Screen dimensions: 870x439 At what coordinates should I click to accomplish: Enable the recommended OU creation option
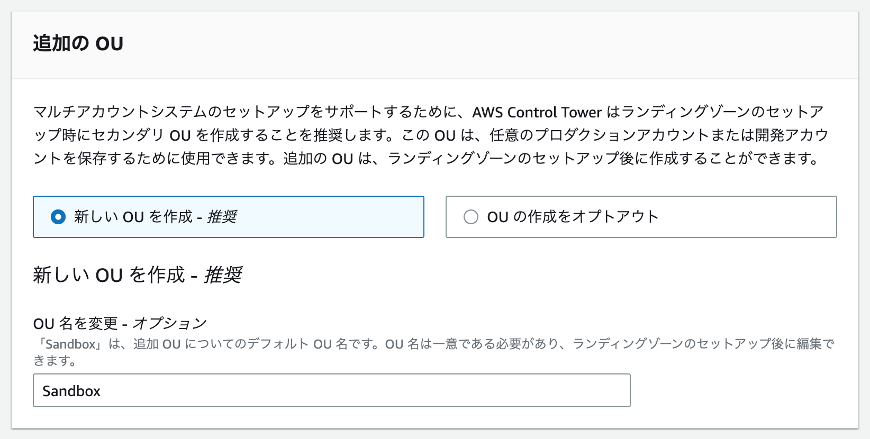pos(58,217)
